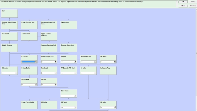Click the vertical scrollbar of the chart
The image size is (197, 111).
(196, 53)
